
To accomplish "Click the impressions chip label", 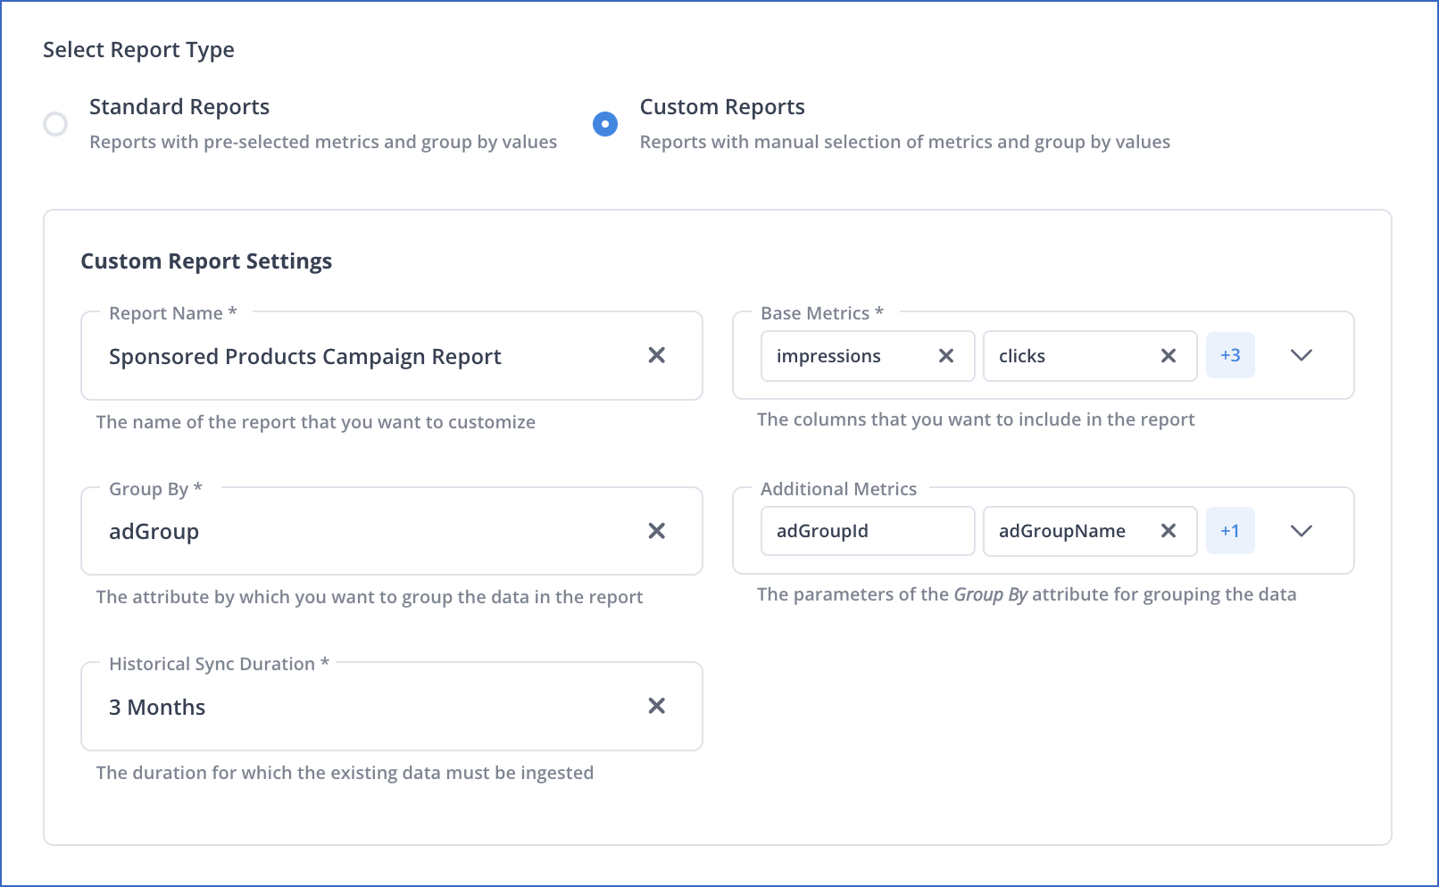I will click(828, 356).
